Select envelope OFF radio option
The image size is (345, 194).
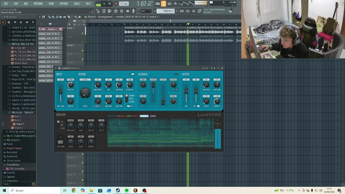pos(58,122)
